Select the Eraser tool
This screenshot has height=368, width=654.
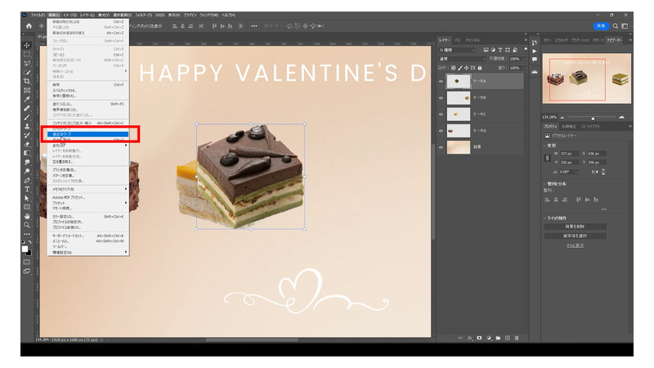pyautogui.click(x=27, y=145)
